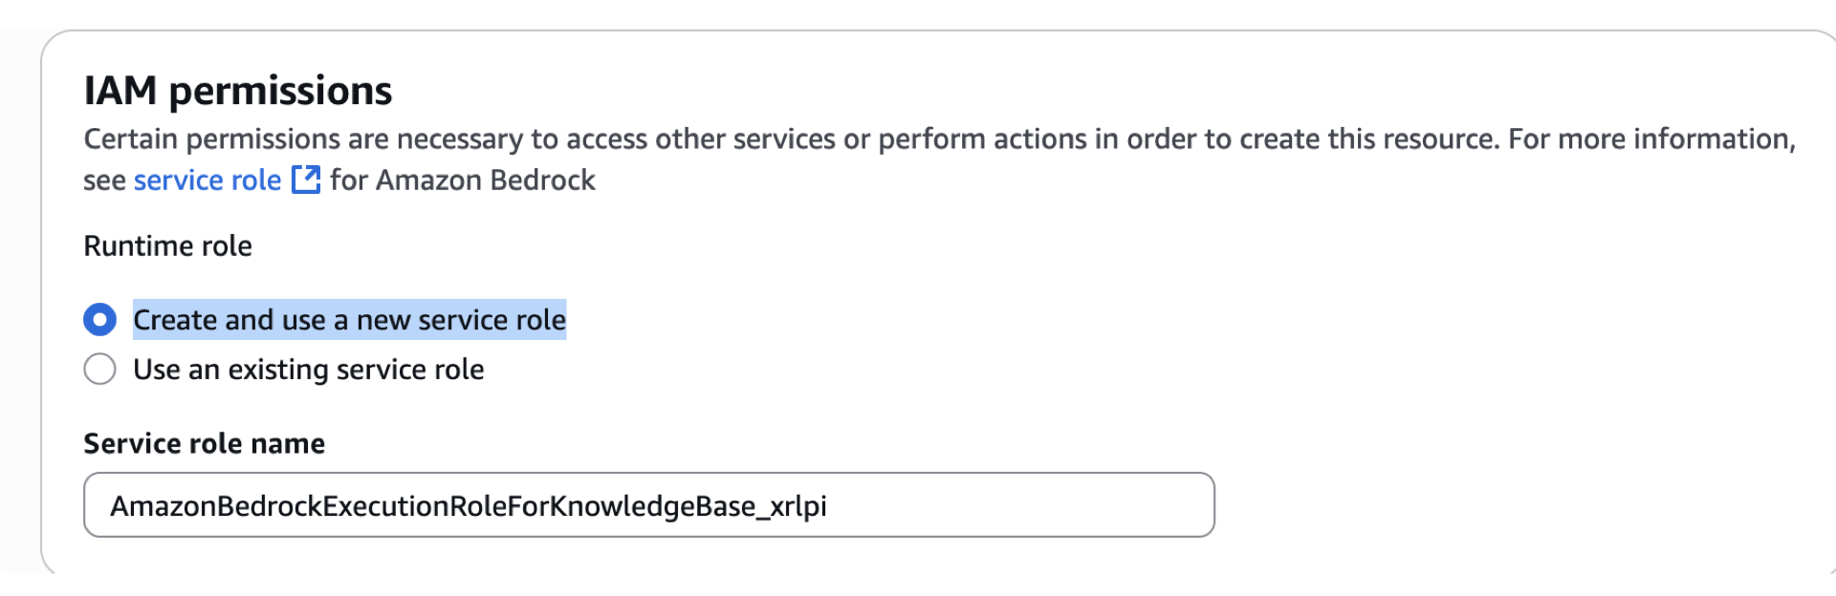Image resolution: width=1836 pixels, height=596 pixels.
Task: Click the word 'permissions' in the heading
Action: tap(280, 91)
